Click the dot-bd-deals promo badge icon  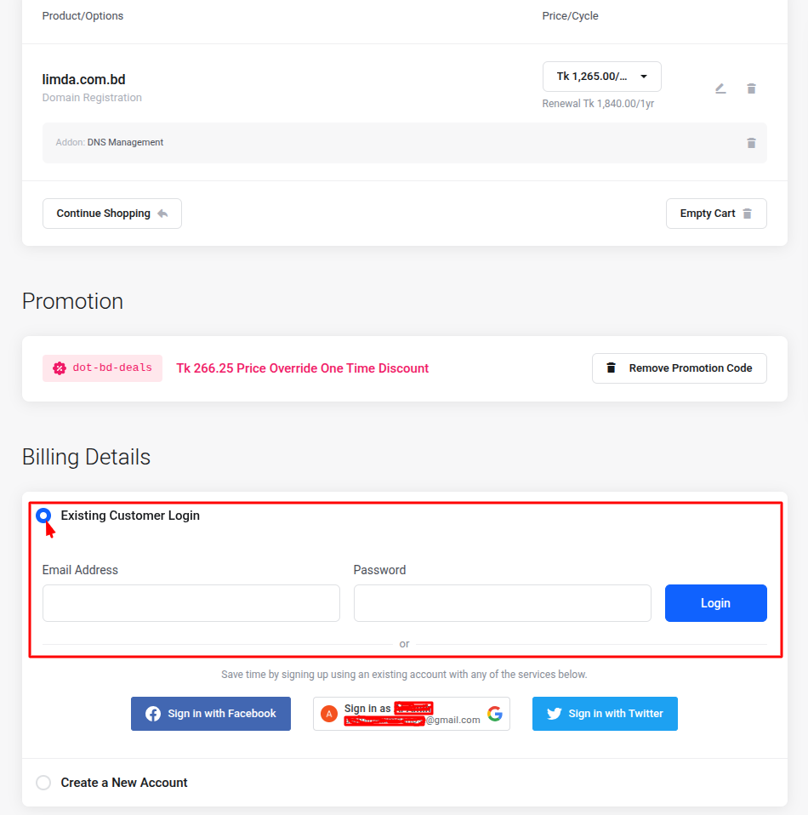pos(60,368)
